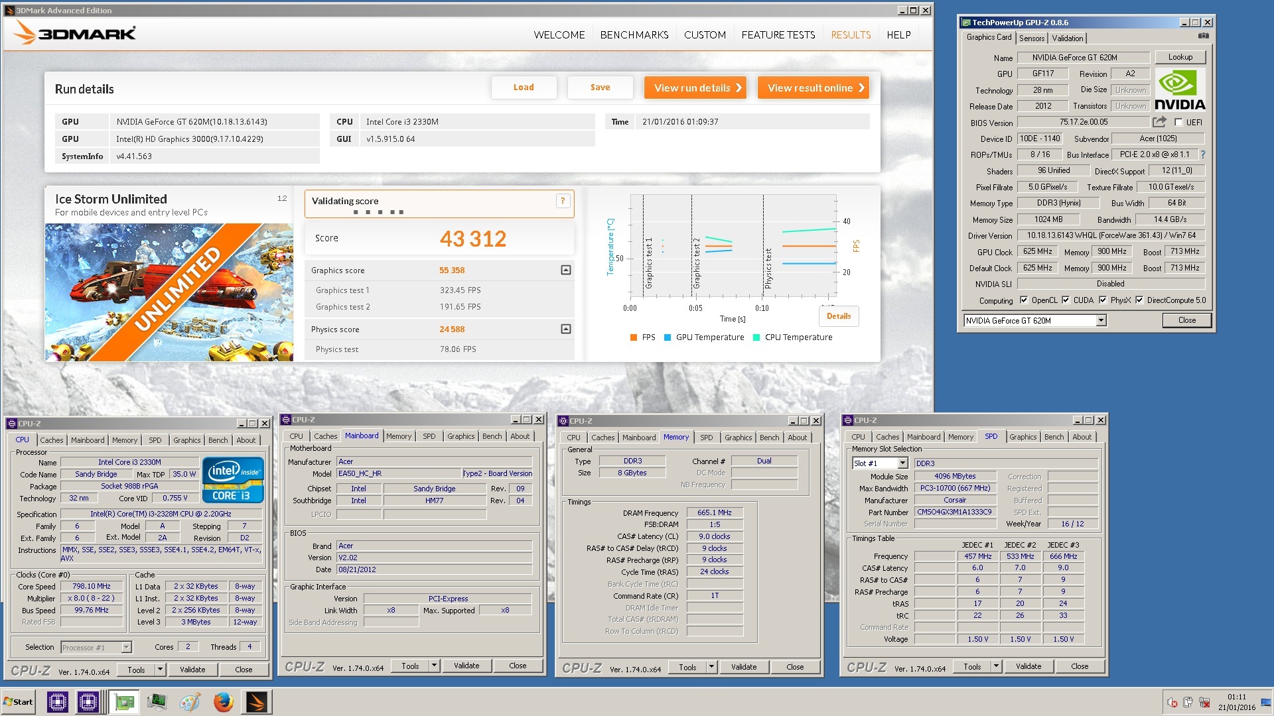Click the Ice Storm Unlimited thumbnail image
This screenshot has width=1274, height=716.
click(169, 292)
